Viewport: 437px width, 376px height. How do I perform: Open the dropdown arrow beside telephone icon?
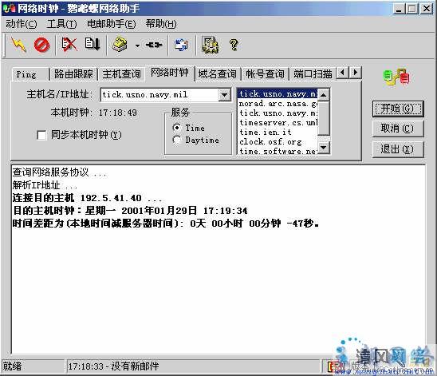point(137,46)
